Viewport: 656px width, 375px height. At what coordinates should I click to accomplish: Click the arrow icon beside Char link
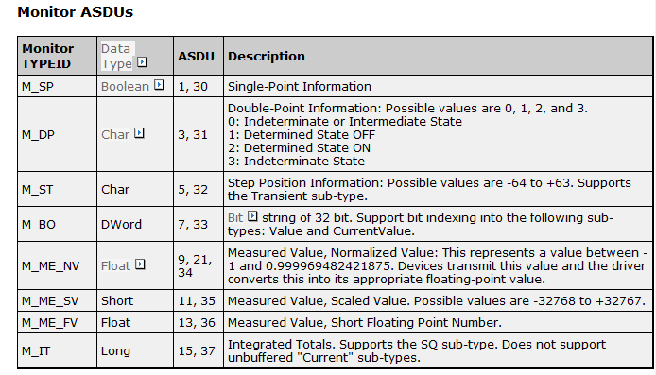click(x=139, y=133)
